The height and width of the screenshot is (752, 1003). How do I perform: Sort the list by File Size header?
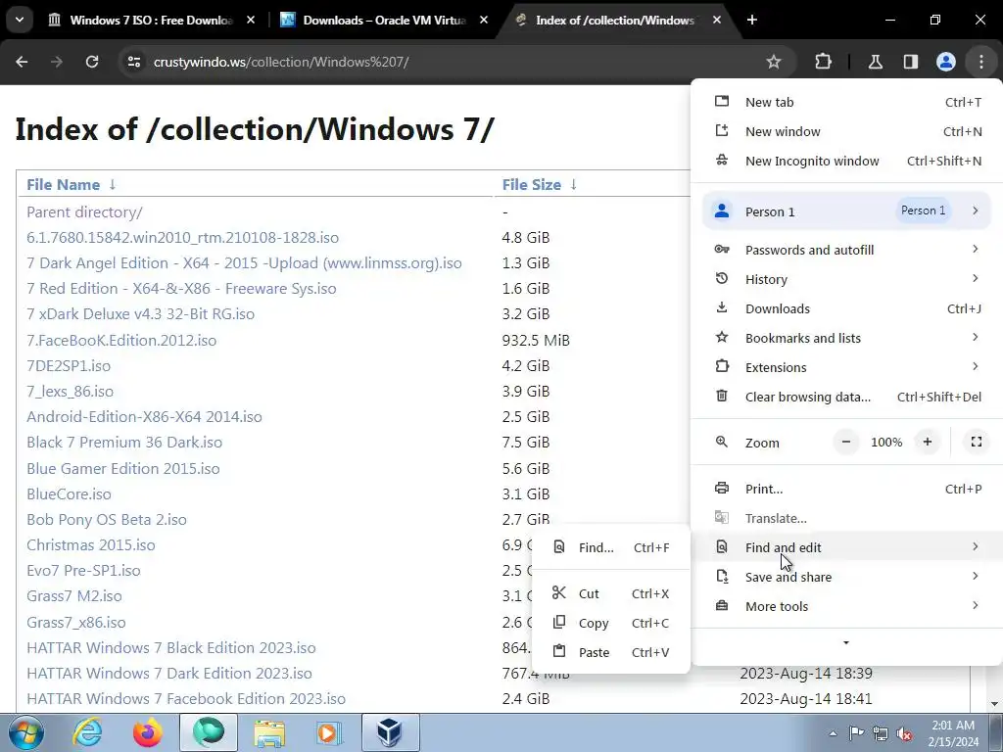[x=532, y=184]
